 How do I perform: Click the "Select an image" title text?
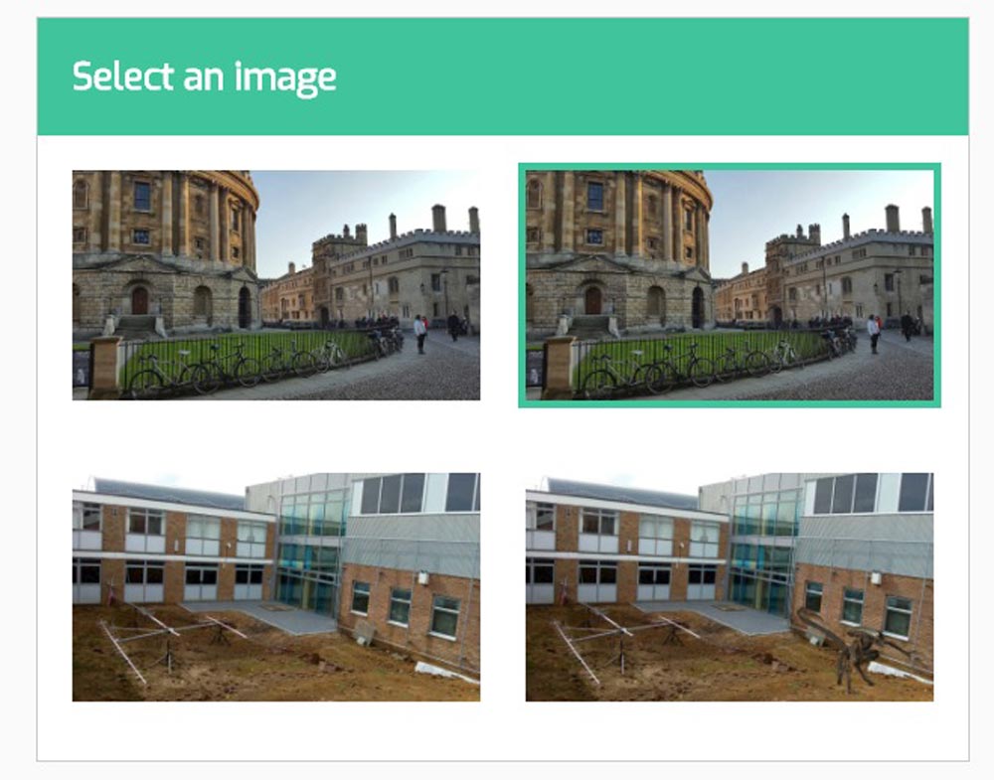click(x=204, y=78)
